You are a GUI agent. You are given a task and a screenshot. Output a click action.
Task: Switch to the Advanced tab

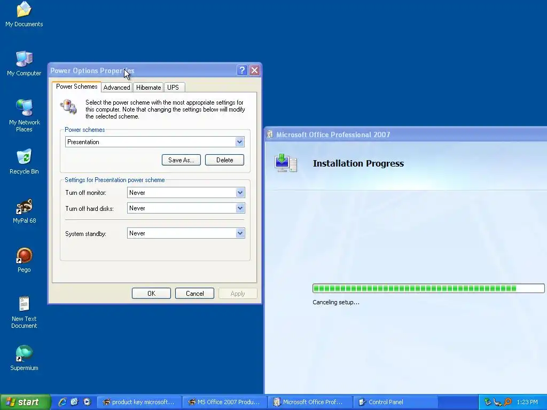(116, 87)
